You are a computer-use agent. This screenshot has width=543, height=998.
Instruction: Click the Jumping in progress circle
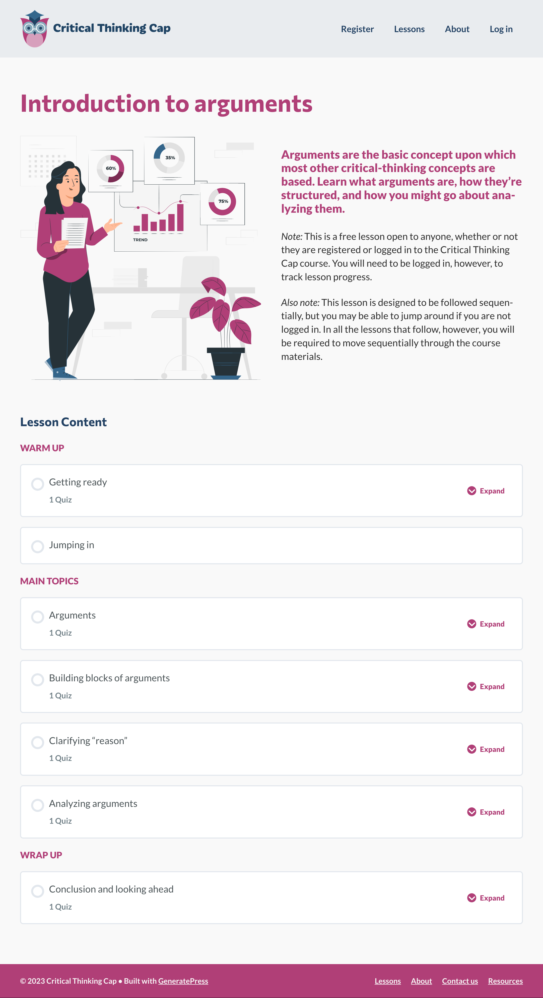tap(38, 547)
